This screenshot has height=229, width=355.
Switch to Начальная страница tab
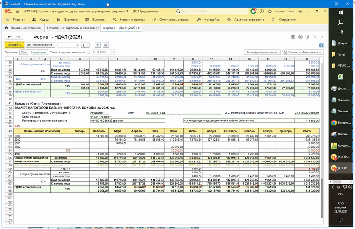click(23, 28)
